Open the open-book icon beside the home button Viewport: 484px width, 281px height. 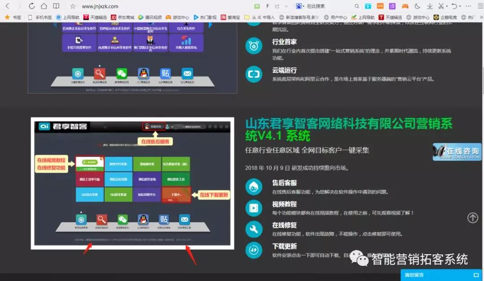(x=56, y=6)
